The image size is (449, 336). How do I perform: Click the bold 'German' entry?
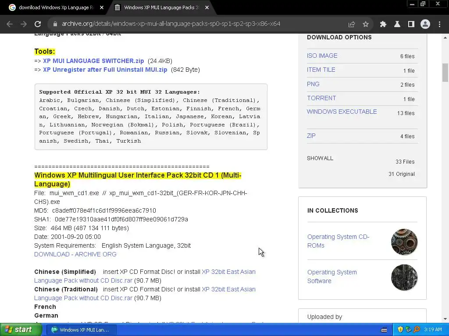[46, 316]
